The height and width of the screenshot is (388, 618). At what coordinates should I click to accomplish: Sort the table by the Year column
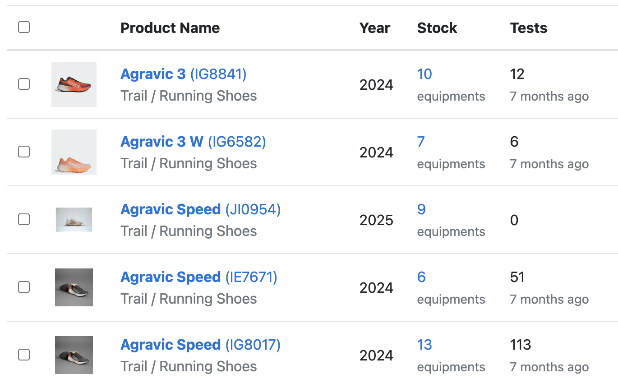(x=375, y=28)
